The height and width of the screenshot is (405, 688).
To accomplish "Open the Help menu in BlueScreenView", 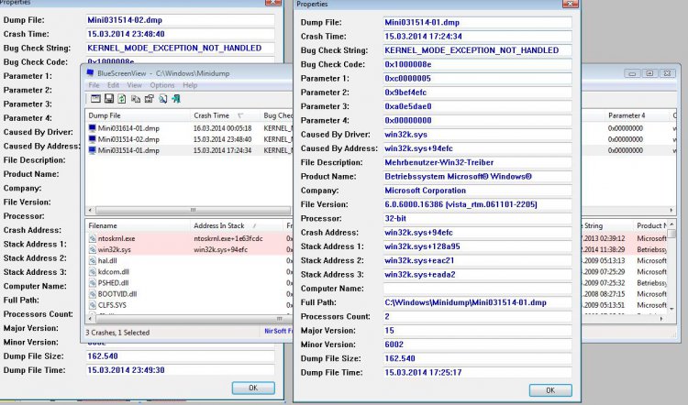I will tap(190, 85).
